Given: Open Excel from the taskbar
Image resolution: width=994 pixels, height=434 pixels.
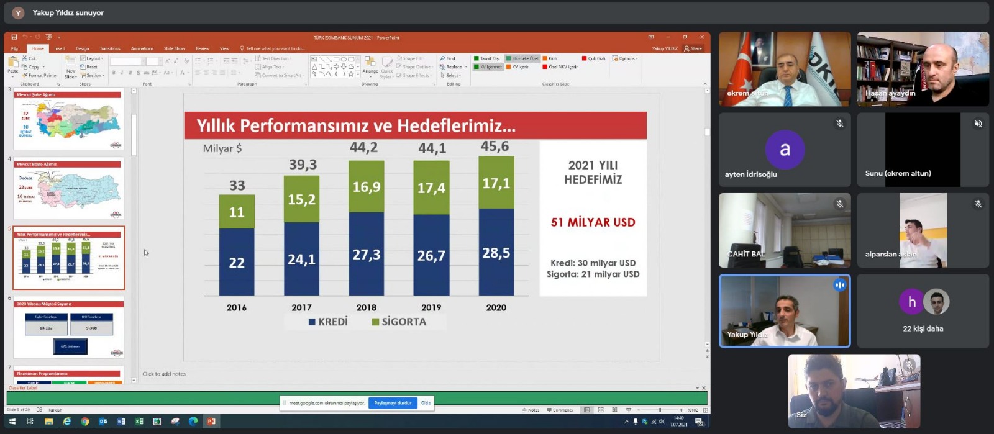Looking at the screenshot, I should (x=139, y=422).
